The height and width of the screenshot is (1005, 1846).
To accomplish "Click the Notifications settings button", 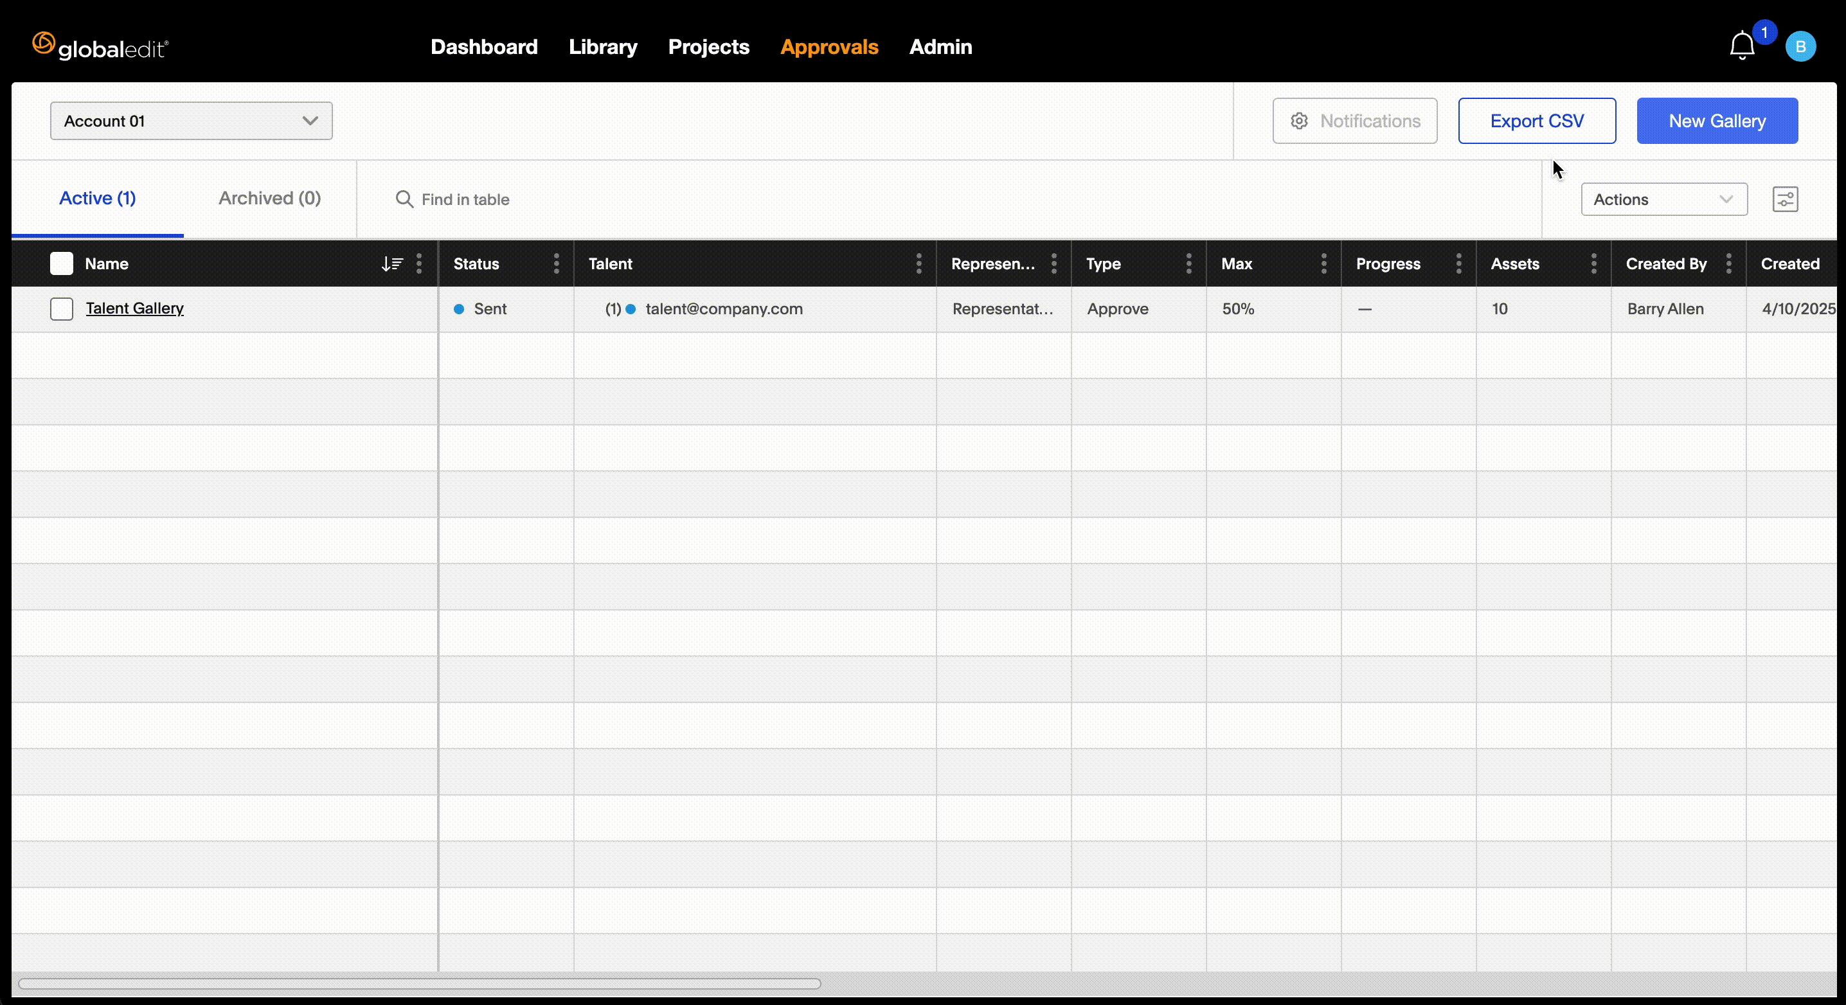I will pyautogui.click(x=1354, y=121).
